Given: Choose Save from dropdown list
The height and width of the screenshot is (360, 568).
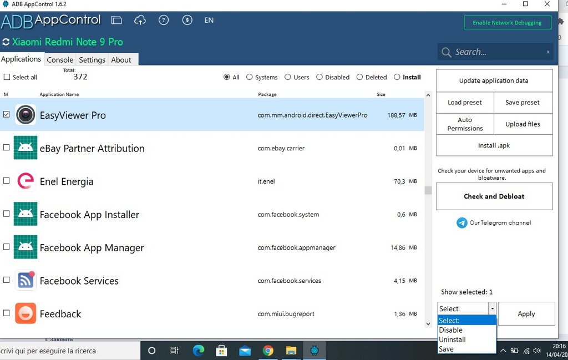Looking at the screenshot, I should (x=466, y=349).
